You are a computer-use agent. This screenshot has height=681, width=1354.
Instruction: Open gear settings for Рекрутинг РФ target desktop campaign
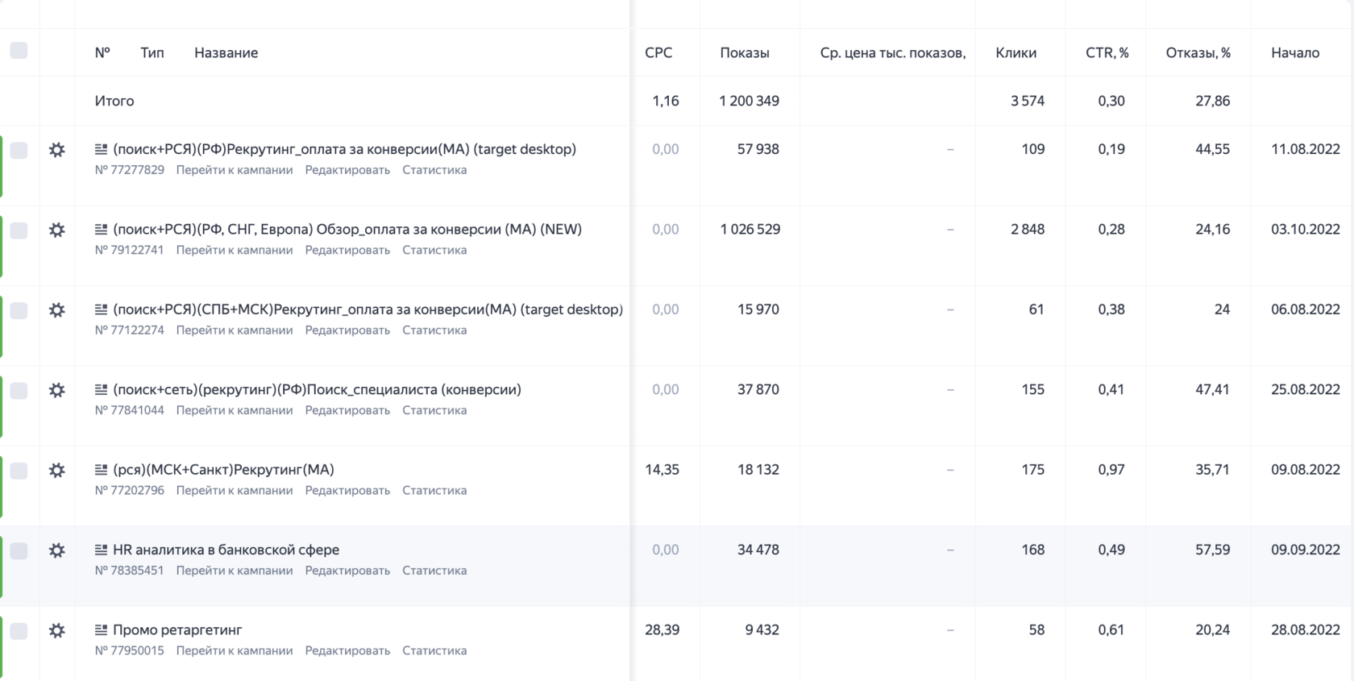[x=56, y=150]
